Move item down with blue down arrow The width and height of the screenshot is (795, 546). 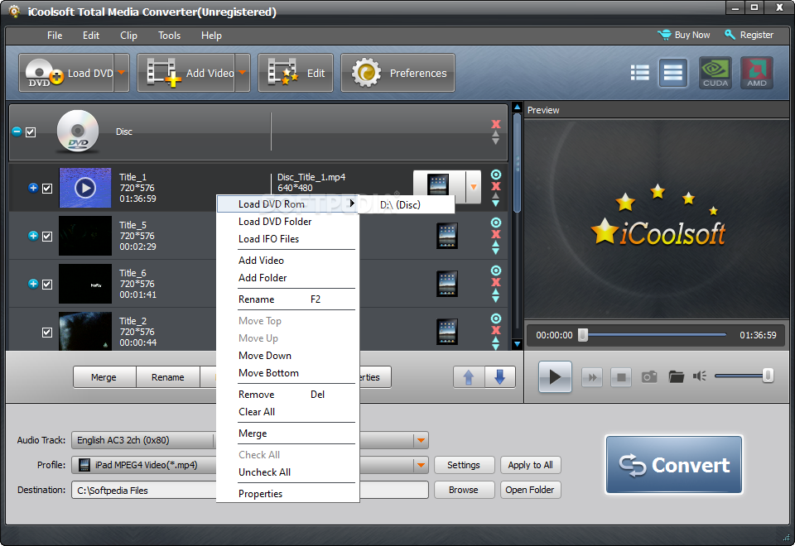(x=500, y=377)
